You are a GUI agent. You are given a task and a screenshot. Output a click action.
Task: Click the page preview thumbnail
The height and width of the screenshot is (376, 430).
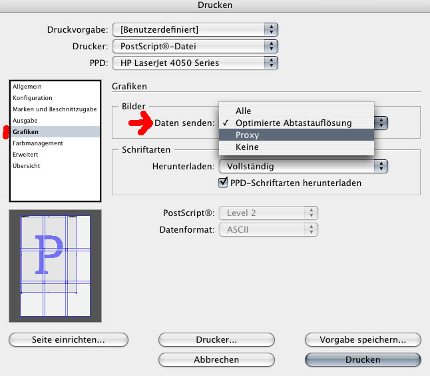(55, 266)
